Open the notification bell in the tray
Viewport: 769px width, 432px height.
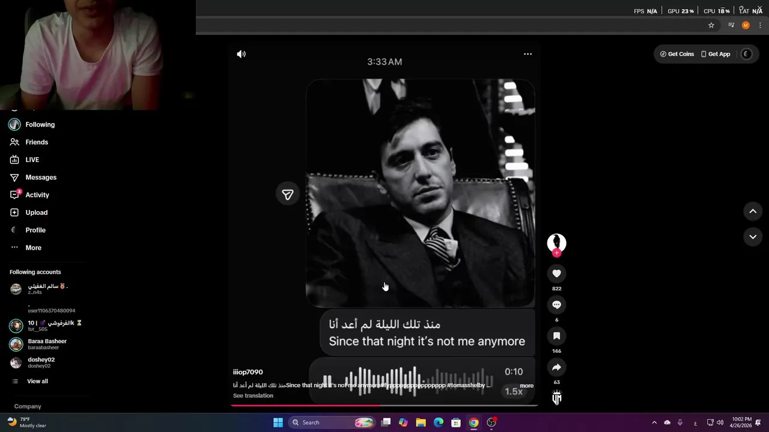(758, 422)
